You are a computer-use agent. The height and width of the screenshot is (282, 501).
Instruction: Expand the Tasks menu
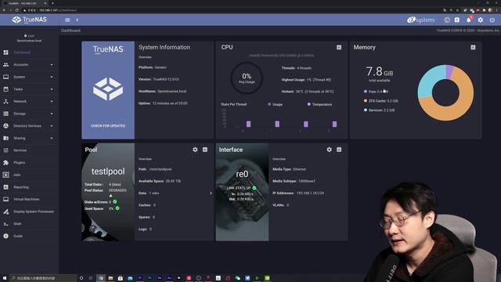[x=30, y=89]
